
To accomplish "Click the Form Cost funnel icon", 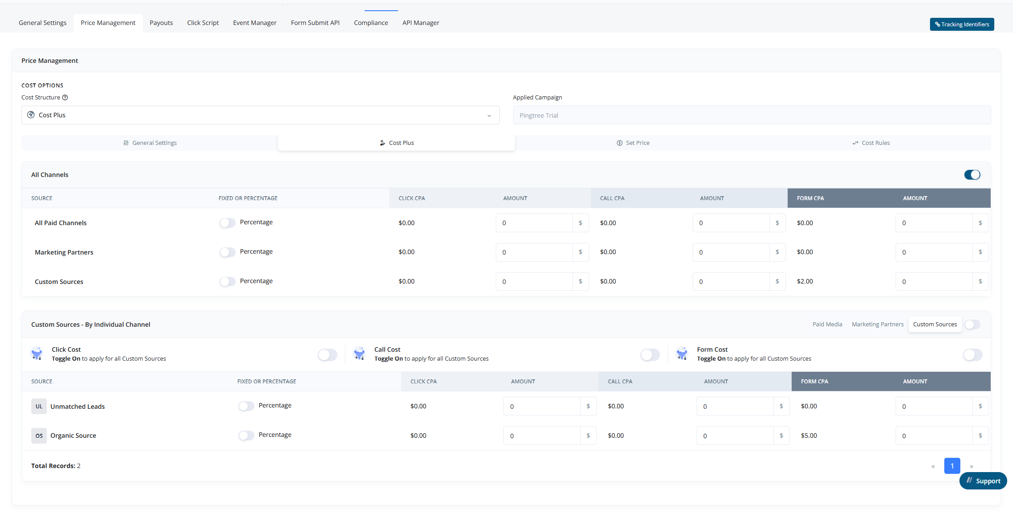I will [682, 354].
